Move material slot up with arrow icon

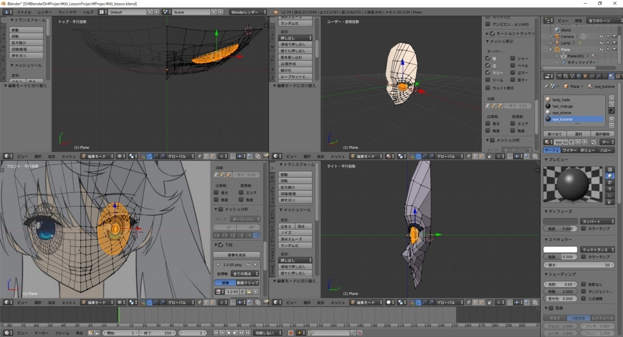click(612, 119)
